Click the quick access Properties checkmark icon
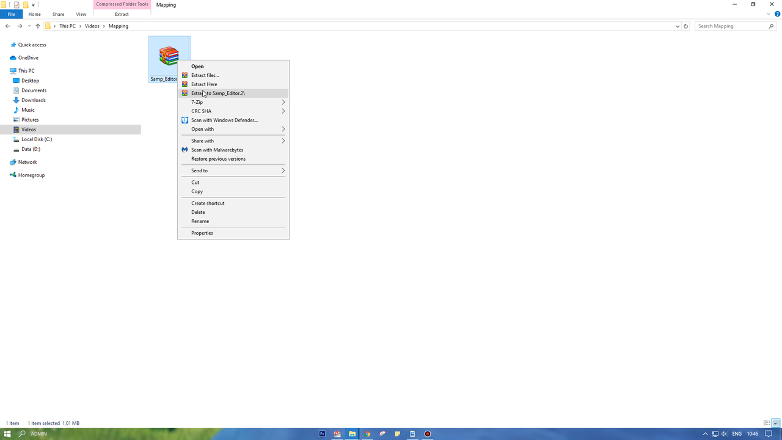 coord(16,4)
